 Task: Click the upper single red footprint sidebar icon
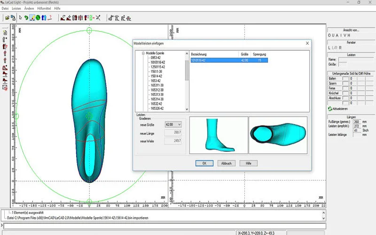[5, 53]
